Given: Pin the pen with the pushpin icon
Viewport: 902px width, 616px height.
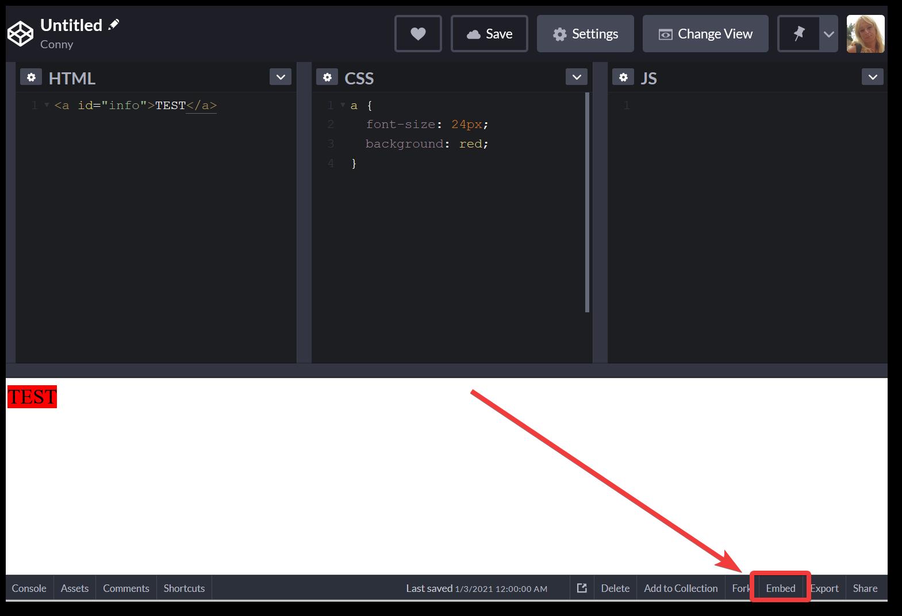Looking at the screenshot, I should (x=799, y=34).
